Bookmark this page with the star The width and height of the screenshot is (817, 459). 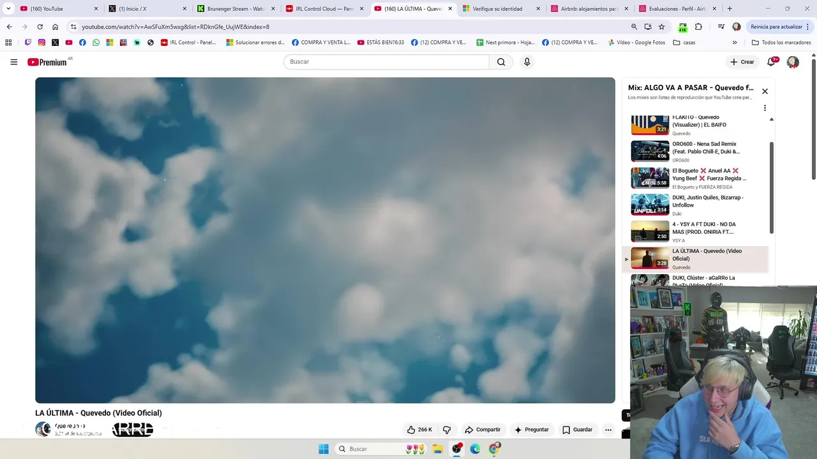pos(662,27)
